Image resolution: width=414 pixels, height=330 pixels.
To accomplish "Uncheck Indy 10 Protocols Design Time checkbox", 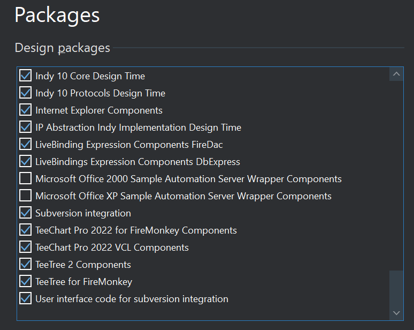I will point(25,93).
